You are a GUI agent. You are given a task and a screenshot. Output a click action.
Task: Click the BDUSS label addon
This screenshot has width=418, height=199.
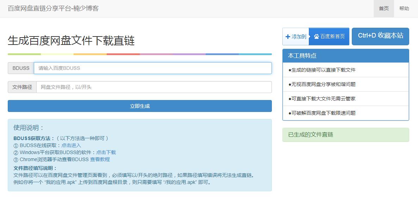pos(21,68)
